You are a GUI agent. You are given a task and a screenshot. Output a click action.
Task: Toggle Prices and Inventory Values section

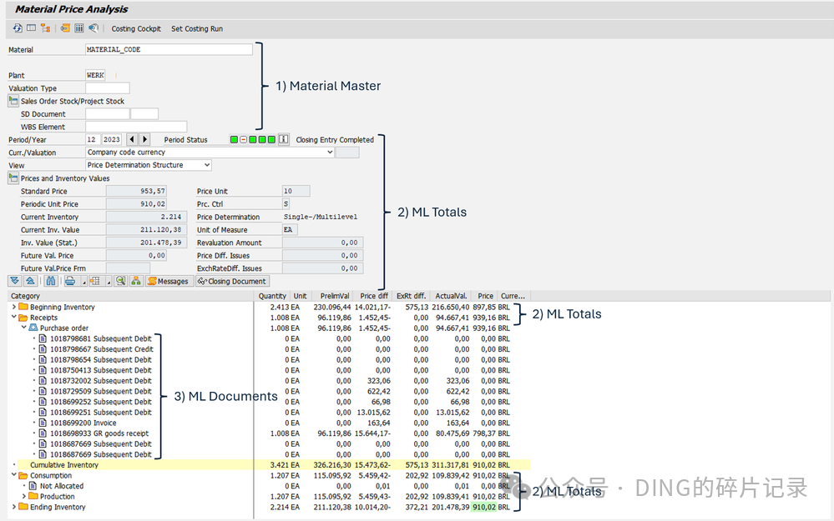click(13, 178)
